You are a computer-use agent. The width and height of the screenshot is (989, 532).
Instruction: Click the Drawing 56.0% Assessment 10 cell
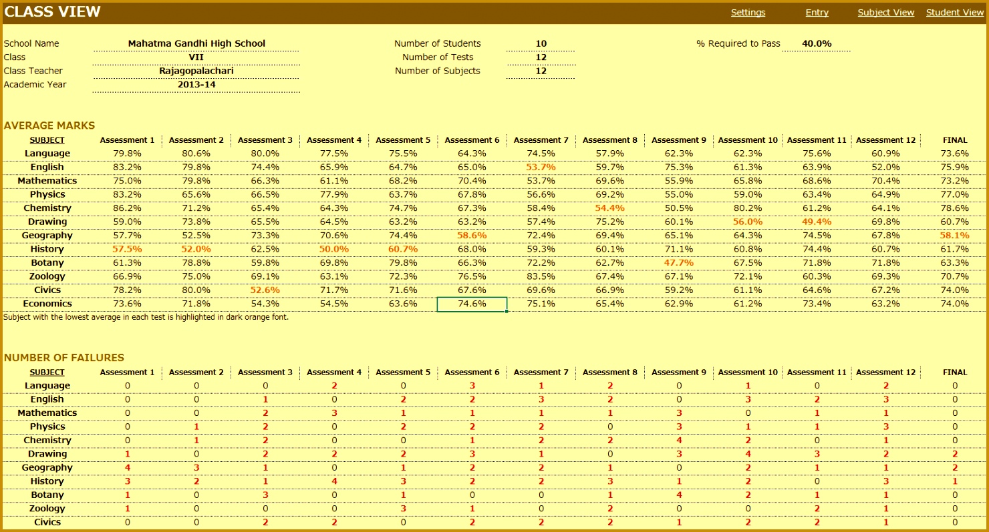[748, 221]
